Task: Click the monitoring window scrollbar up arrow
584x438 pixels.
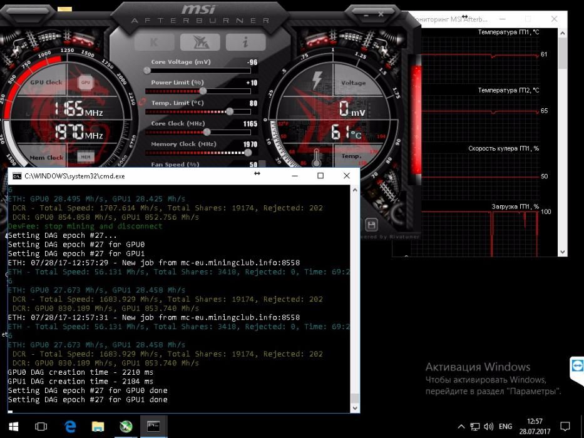Action: (562, 33)
